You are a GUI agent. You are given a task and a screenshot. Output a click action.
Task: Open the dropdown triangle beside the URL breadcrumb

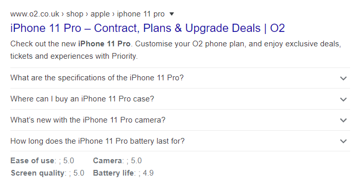point(171,14)
